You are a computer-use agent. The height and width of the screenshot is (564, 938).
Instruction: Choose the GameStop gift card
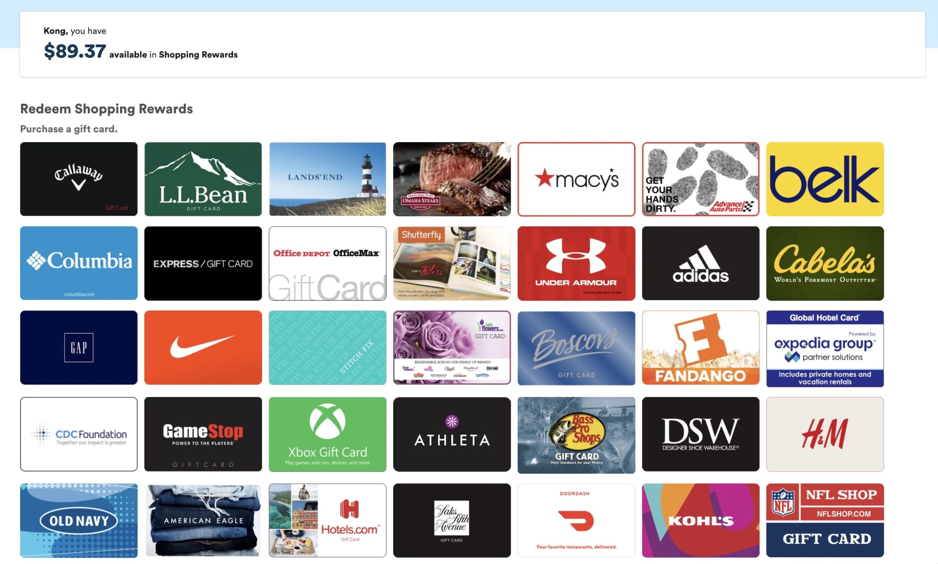[203, 434]
